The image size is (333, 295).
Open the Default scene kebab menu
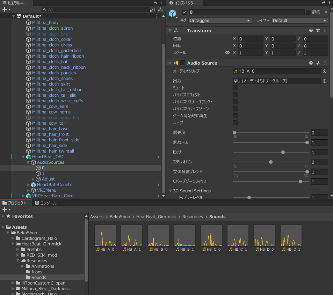coord(157,16)
